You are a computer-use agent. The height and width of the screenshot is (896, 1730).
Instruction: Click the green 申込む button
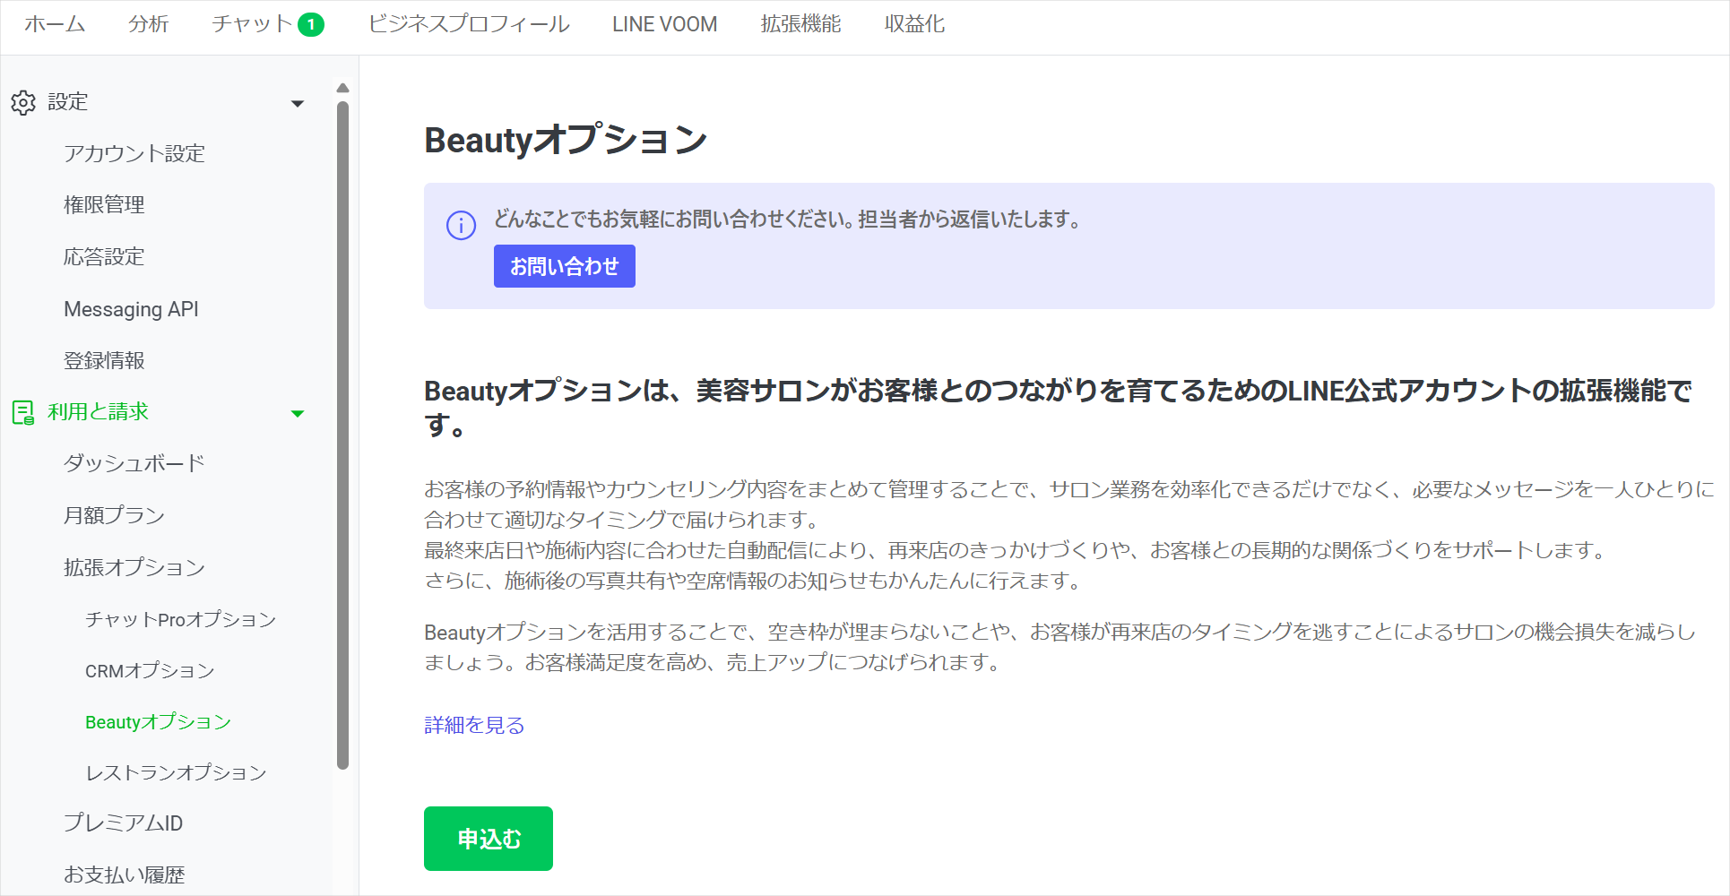click(489, 839)
